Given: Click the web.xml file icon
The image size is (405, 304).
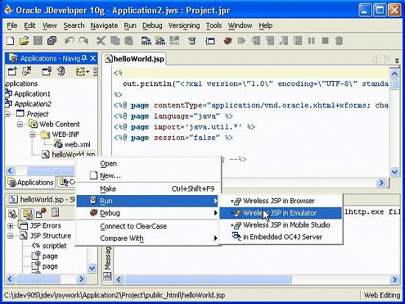Looking at the screenshot, I should click(58, 144).
